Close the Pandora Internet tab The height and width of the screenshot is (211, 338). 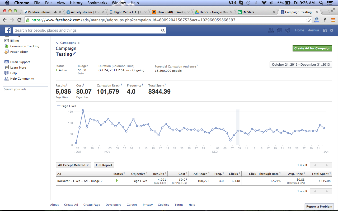coord(60,12)
